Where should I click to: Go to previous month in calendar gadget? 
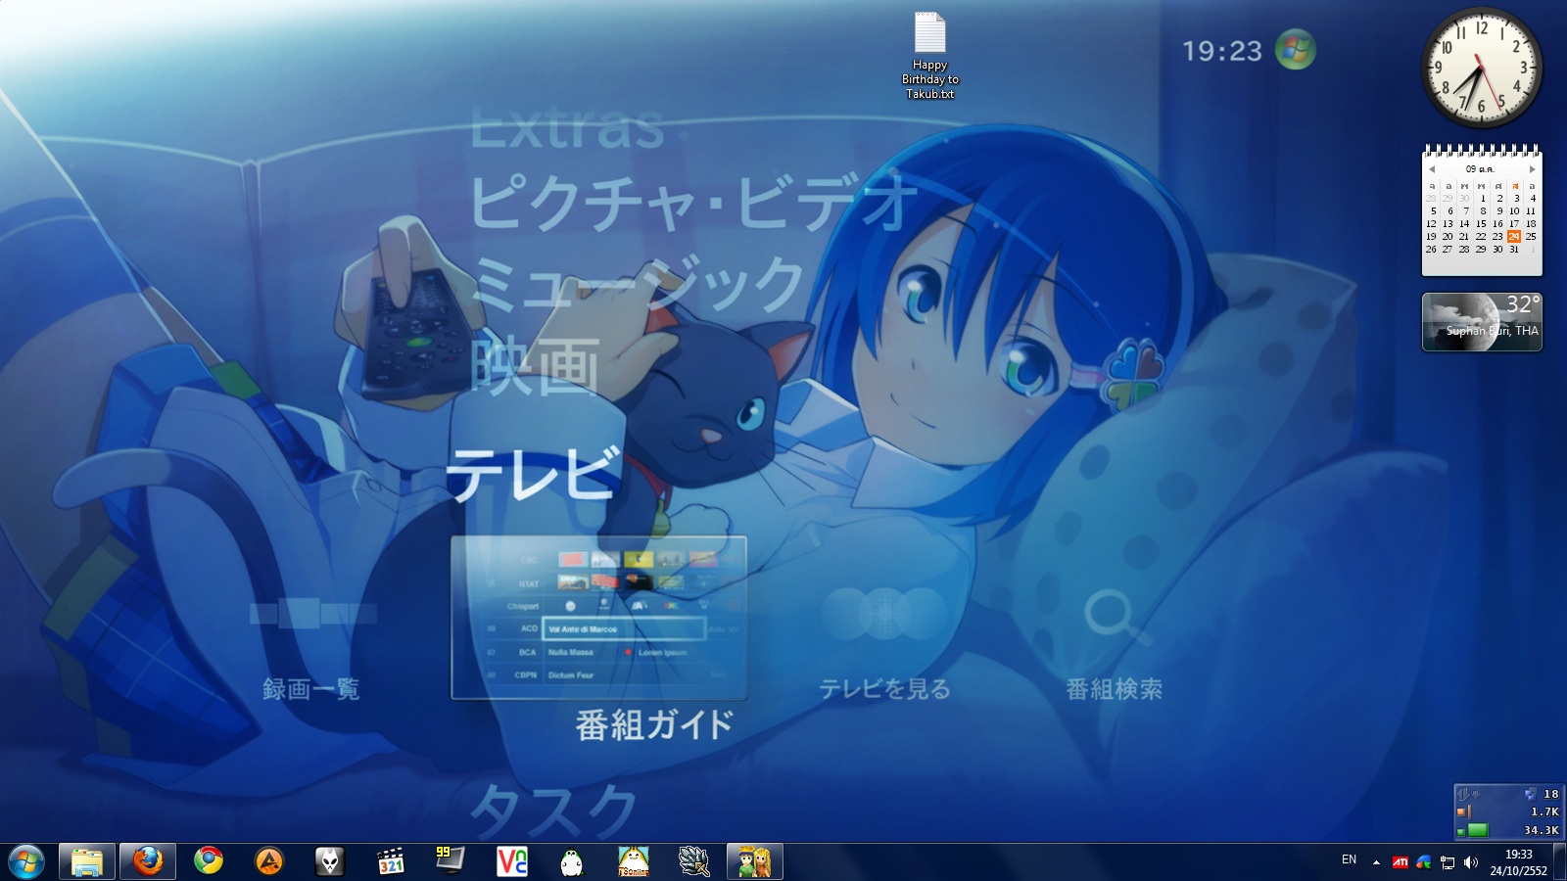click(x=1432, y=169)
